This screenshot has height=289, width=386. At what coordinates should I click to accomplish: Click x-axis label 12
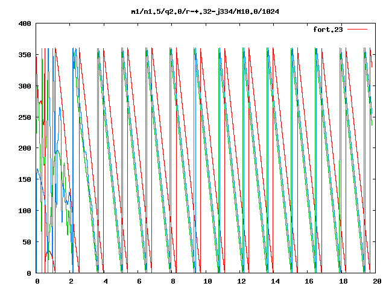click(241, 281)
